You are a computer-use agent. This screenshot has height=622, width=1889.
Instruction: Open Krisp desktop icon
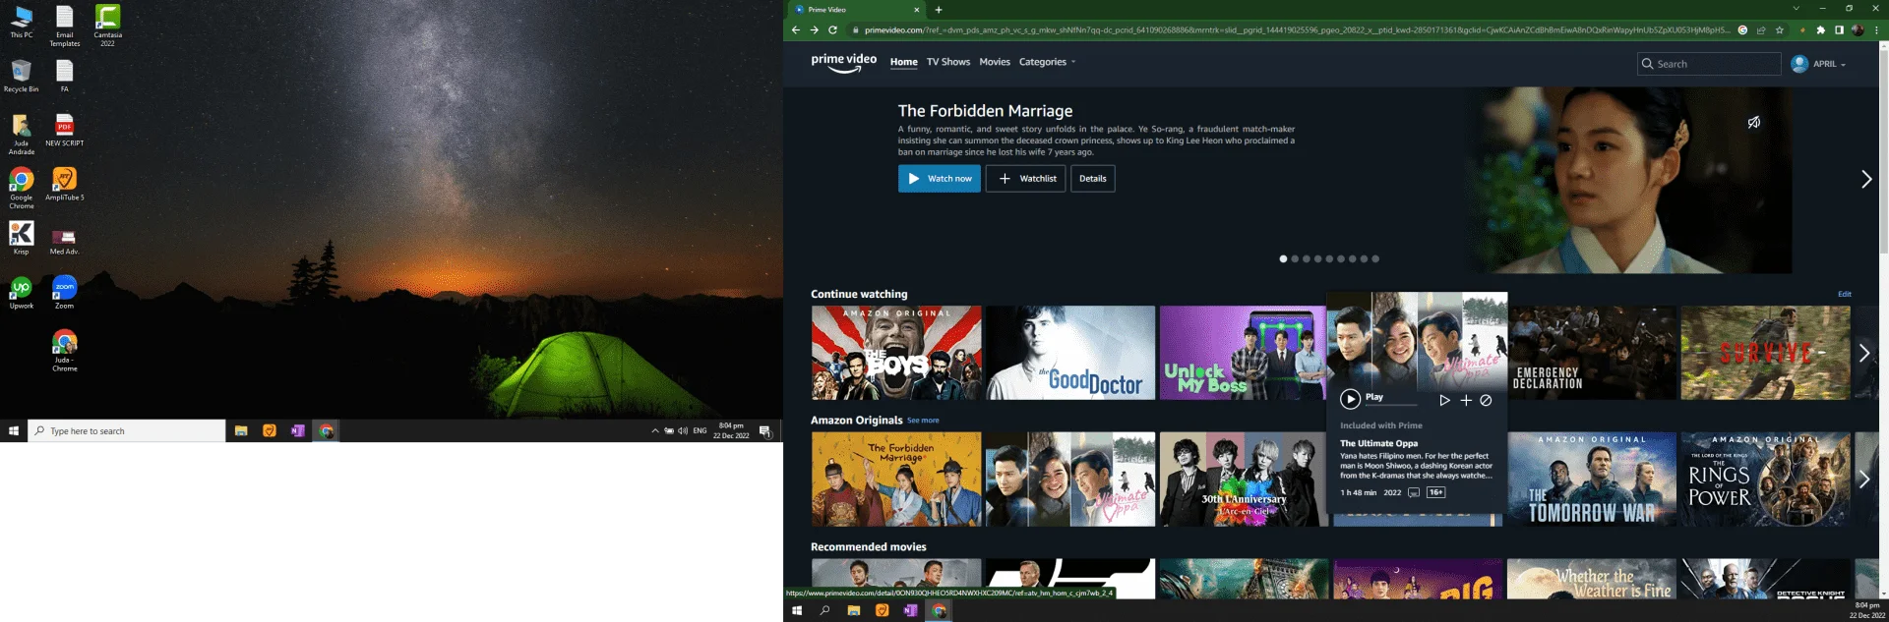(22, 238)
